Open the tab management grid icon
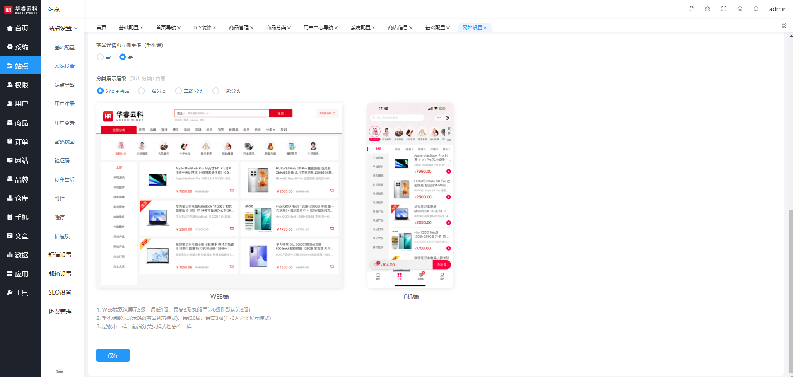Image resolution: width=793 pixels, height=377 pixels. (784, 26)
